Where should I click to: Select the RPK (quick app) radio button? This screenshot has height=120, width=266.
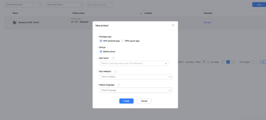[123, 41]
